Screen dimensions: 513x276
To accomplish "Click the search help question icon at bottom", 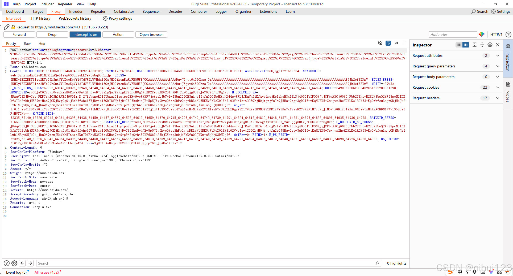I will tap(7, 263).
